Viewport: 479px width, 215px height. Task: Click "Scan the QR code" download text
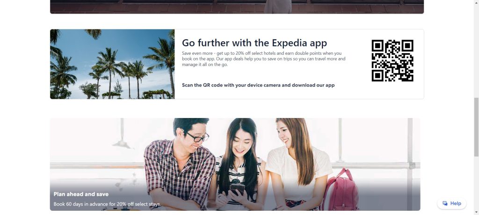click(x=258, y=85)
